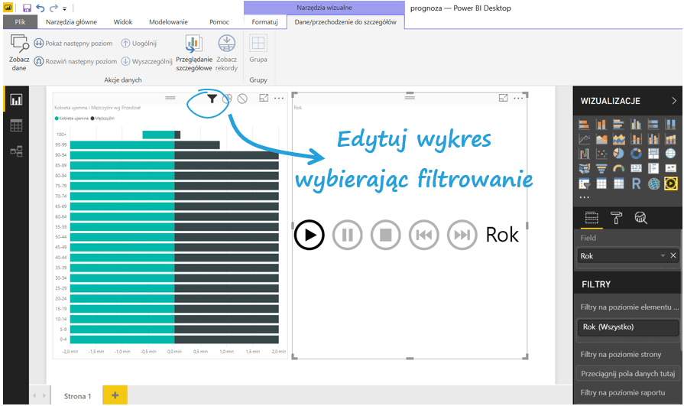Viewport: 684px width, 406px height.
Task: Collapse the Wizualizacje pane with chevron
Action: pyautogui.click(x=673, y=101)
